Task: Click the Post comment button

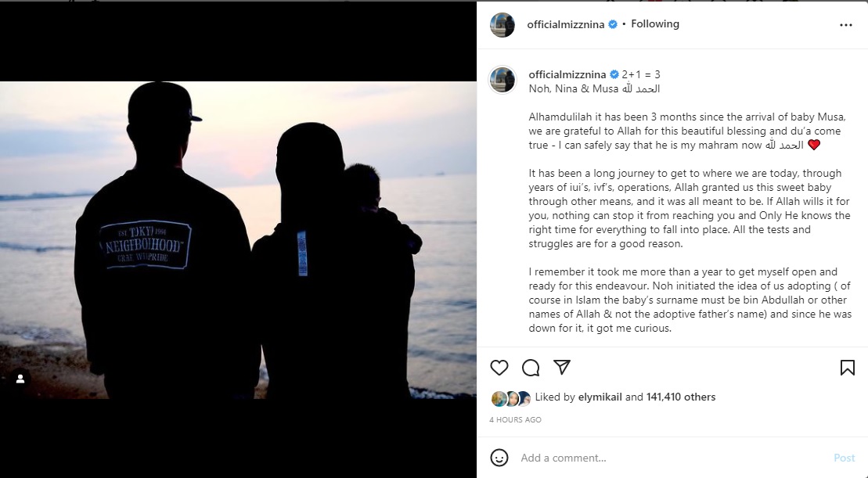Action: coord(844,458)
